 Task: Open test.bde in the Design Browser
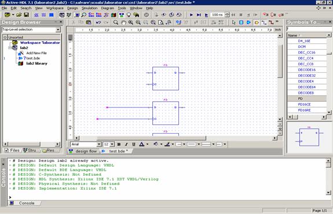pos(33,58)
